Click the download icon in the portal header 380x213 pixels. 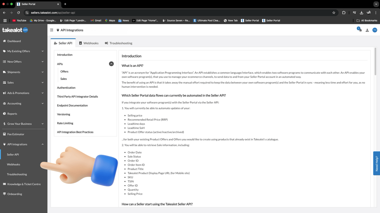point(367,30)
